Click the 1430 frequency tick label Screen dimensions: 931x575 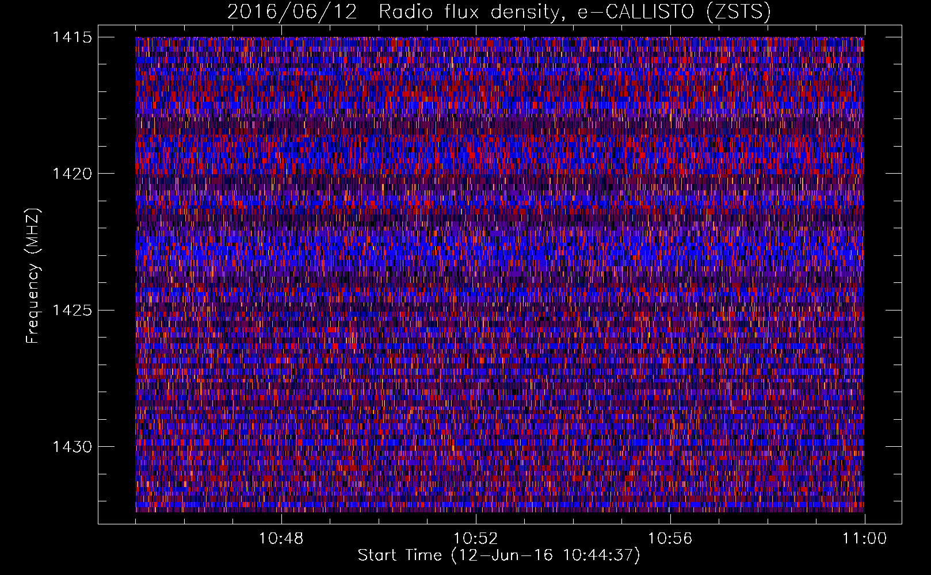click(72, 447)
